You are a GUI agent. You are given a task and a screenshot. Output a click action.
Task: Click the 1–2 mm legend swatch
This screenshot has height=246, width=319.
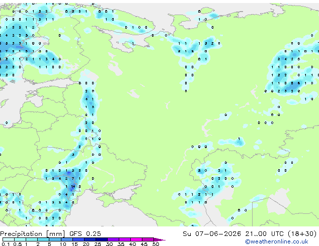click(x=32, y=239)
